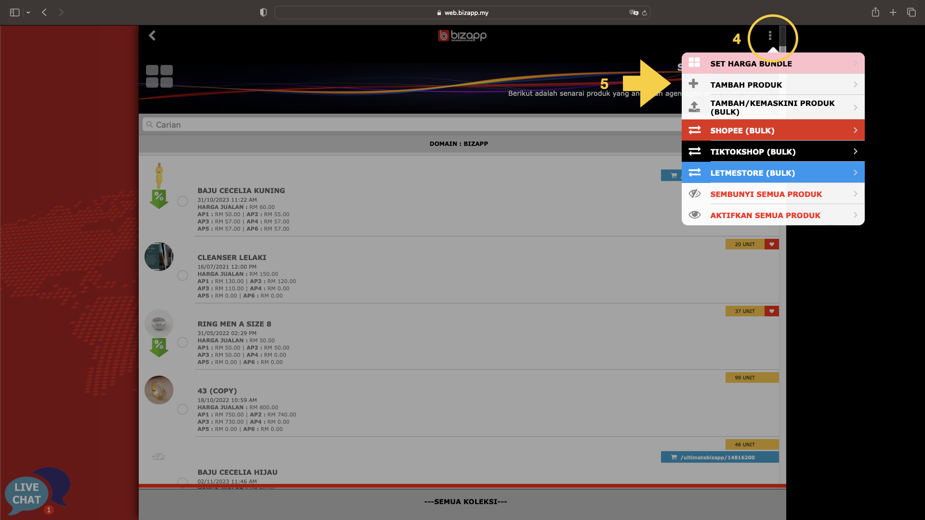Reload the page in Safari
Image resolution: width=925 pixels, height=520 pixels.
point(645,13)
